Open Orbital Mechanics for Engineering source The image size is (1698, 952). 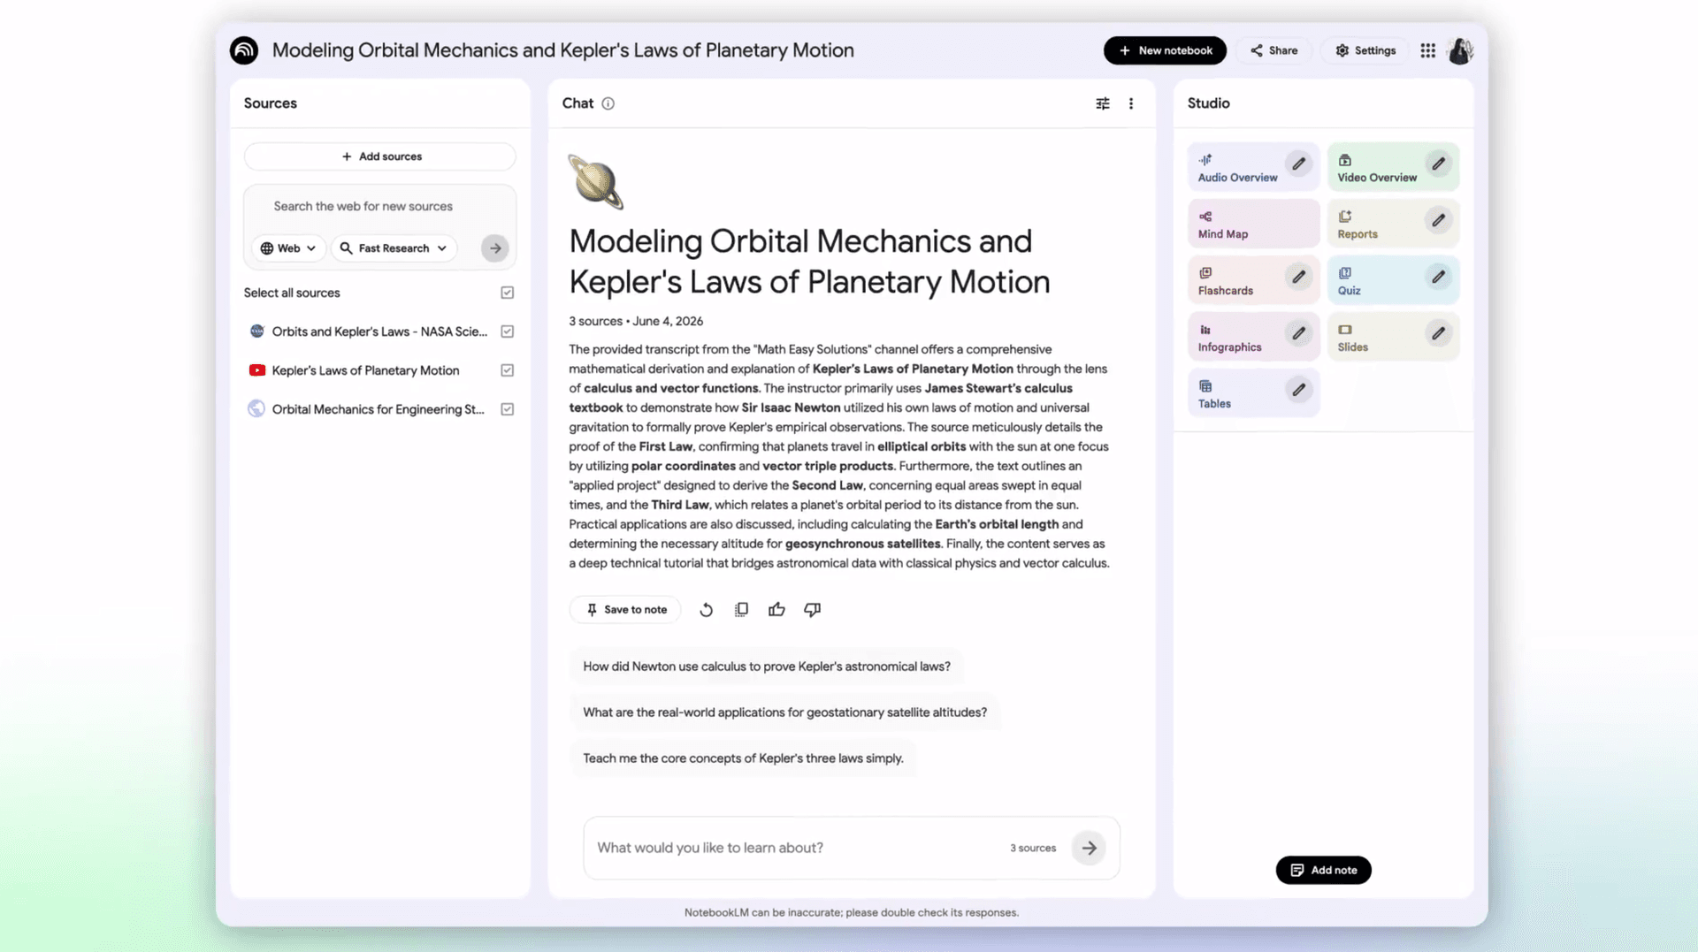point(378,409)
